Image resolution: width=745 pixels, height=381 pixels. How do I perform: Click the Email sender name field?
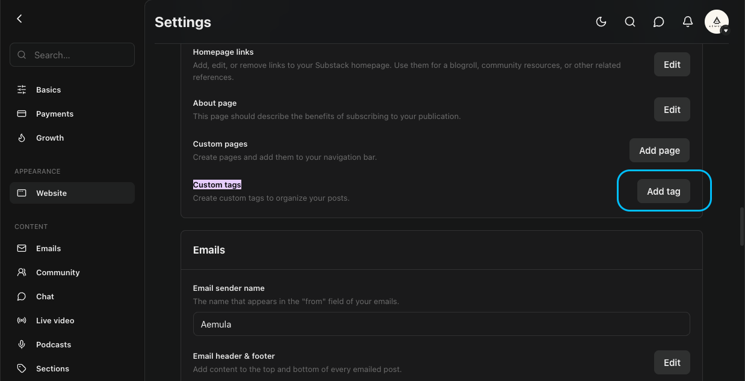click(x=441, y=324)
